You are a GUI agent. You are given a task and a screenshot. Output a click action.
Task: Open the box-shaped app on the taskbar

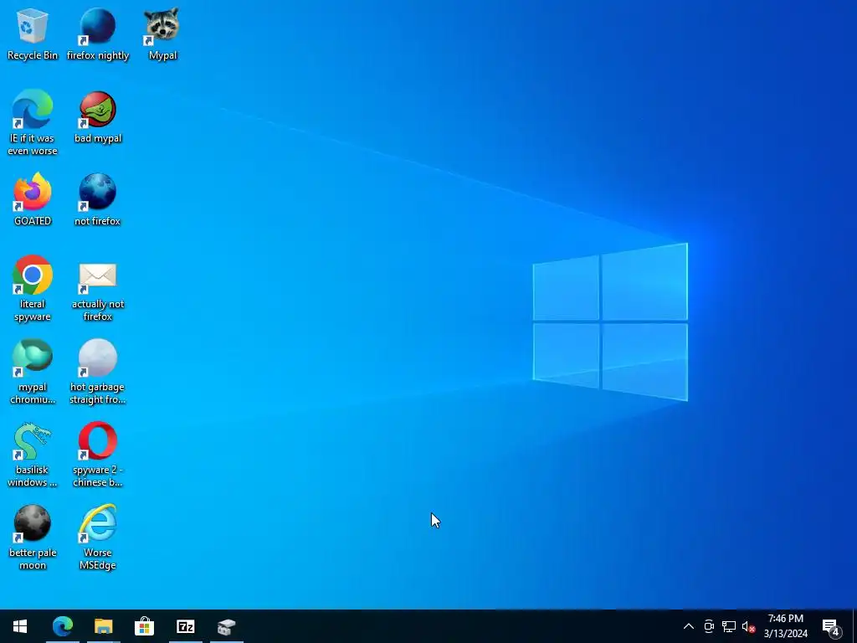(x=226, y=626)
